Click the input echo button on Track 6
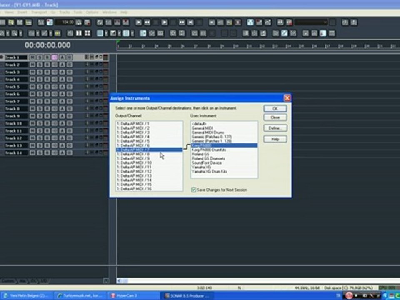Viewport: 400px width, 300px height. tap(55, 94)
